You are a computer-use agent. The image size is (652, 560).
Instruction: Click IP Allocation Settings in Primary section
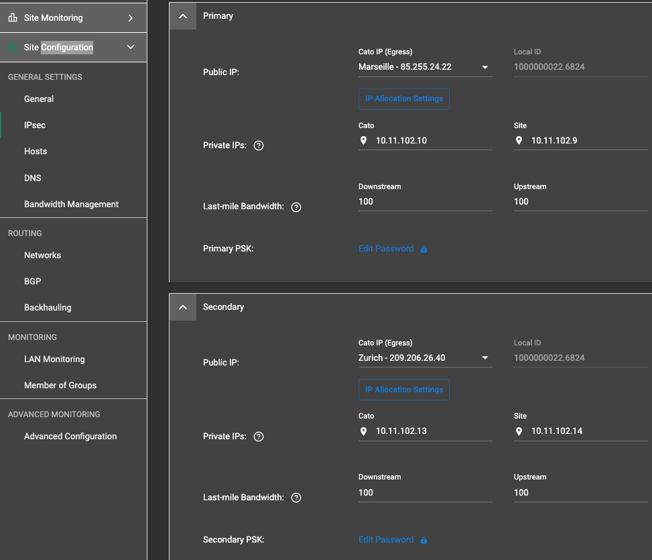403,99
